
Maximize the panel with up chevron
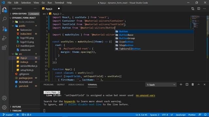199,84
